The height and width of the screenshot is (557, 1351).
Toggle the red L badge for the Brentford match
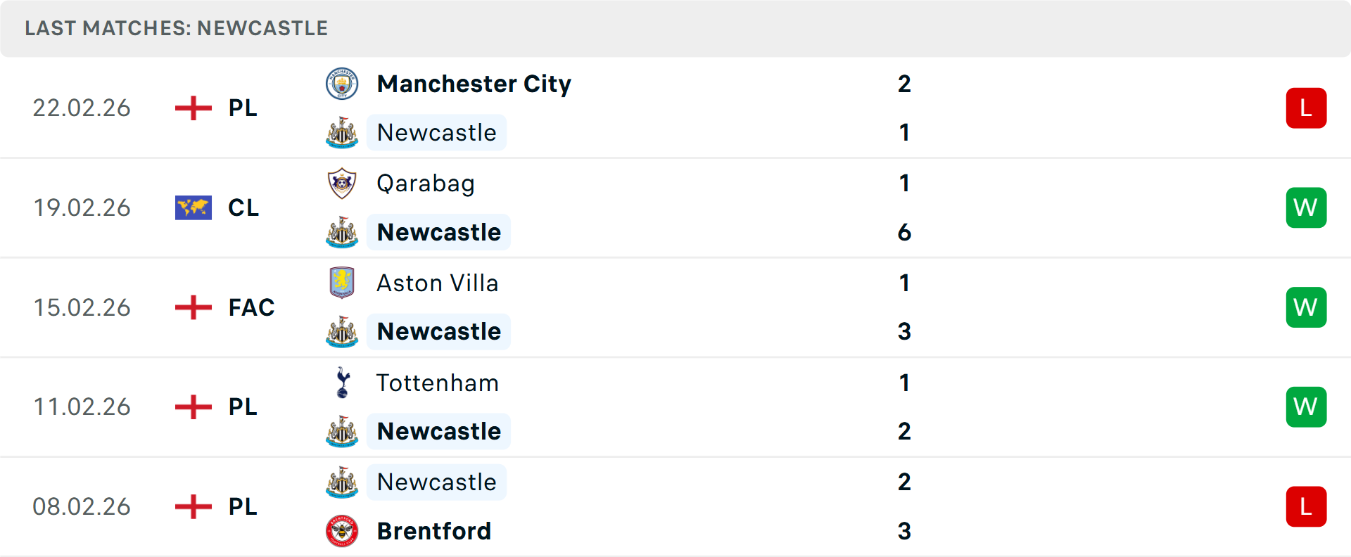[x=1306, y=507]
